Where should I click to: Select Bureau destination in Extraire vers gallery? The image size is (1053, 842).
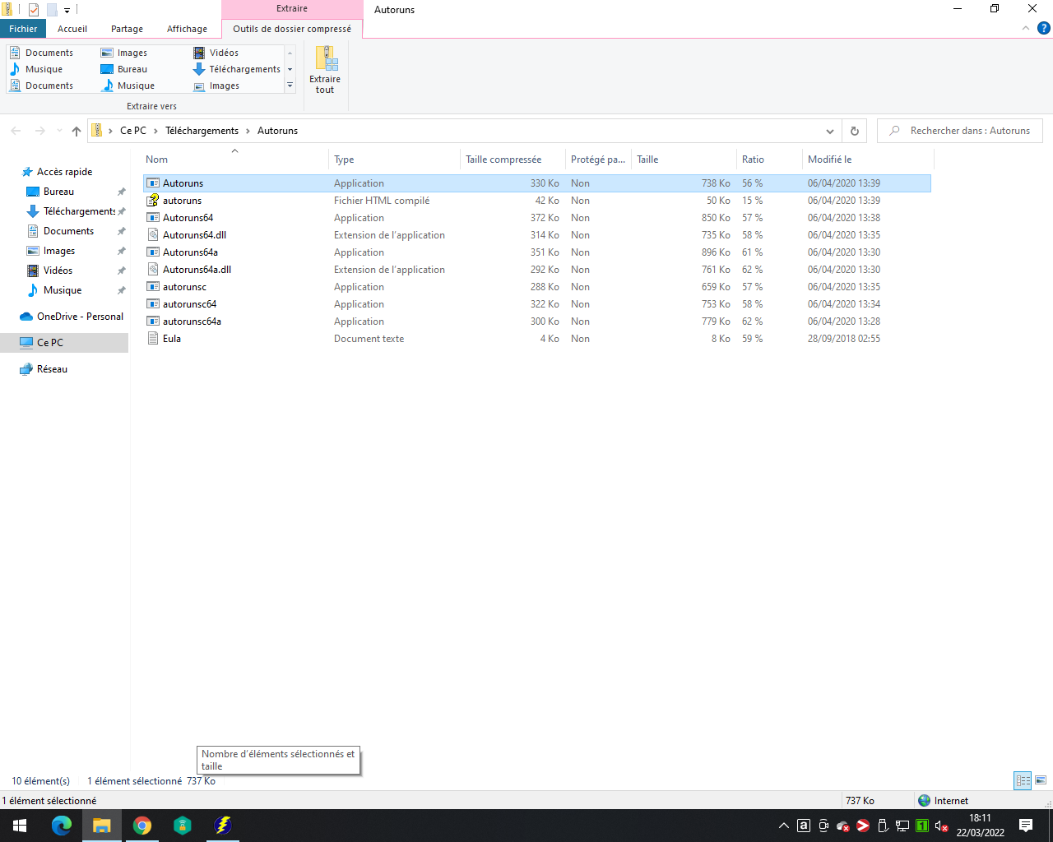click(x=124, y=69)
